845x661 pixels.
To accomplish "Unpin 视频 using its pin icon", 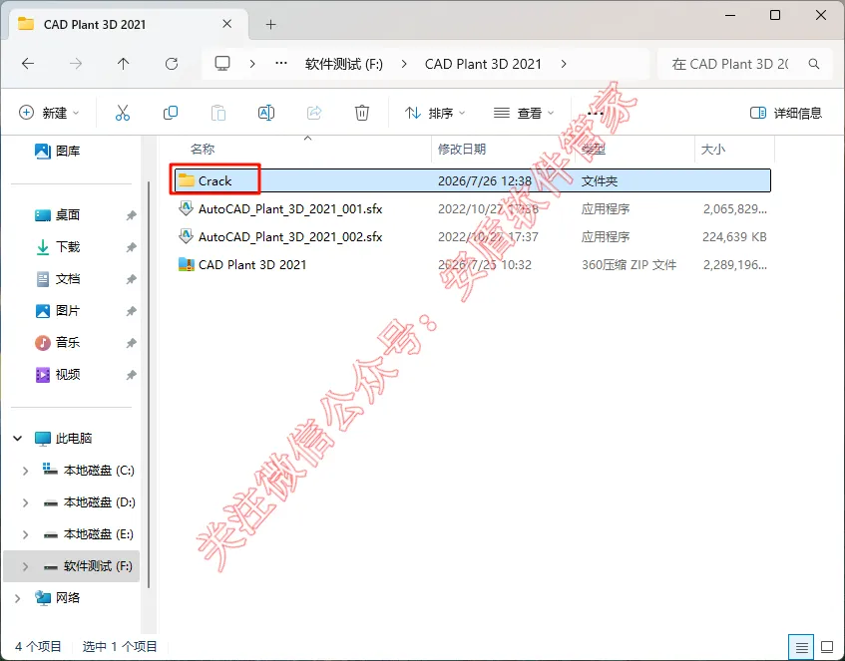I will (131, 375).
